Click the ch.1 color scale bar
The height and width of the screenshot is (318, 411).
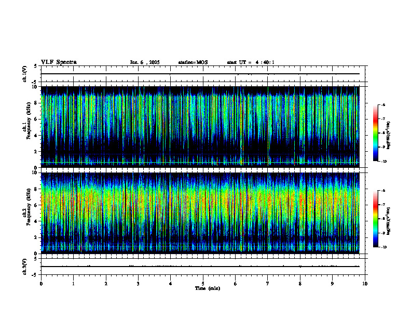pos(376,133)
